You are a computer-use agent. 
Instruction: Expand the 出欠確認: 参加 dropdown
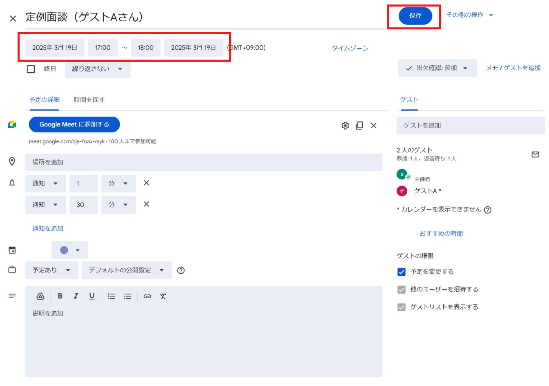pyautogui.click(x=437, y=68)
